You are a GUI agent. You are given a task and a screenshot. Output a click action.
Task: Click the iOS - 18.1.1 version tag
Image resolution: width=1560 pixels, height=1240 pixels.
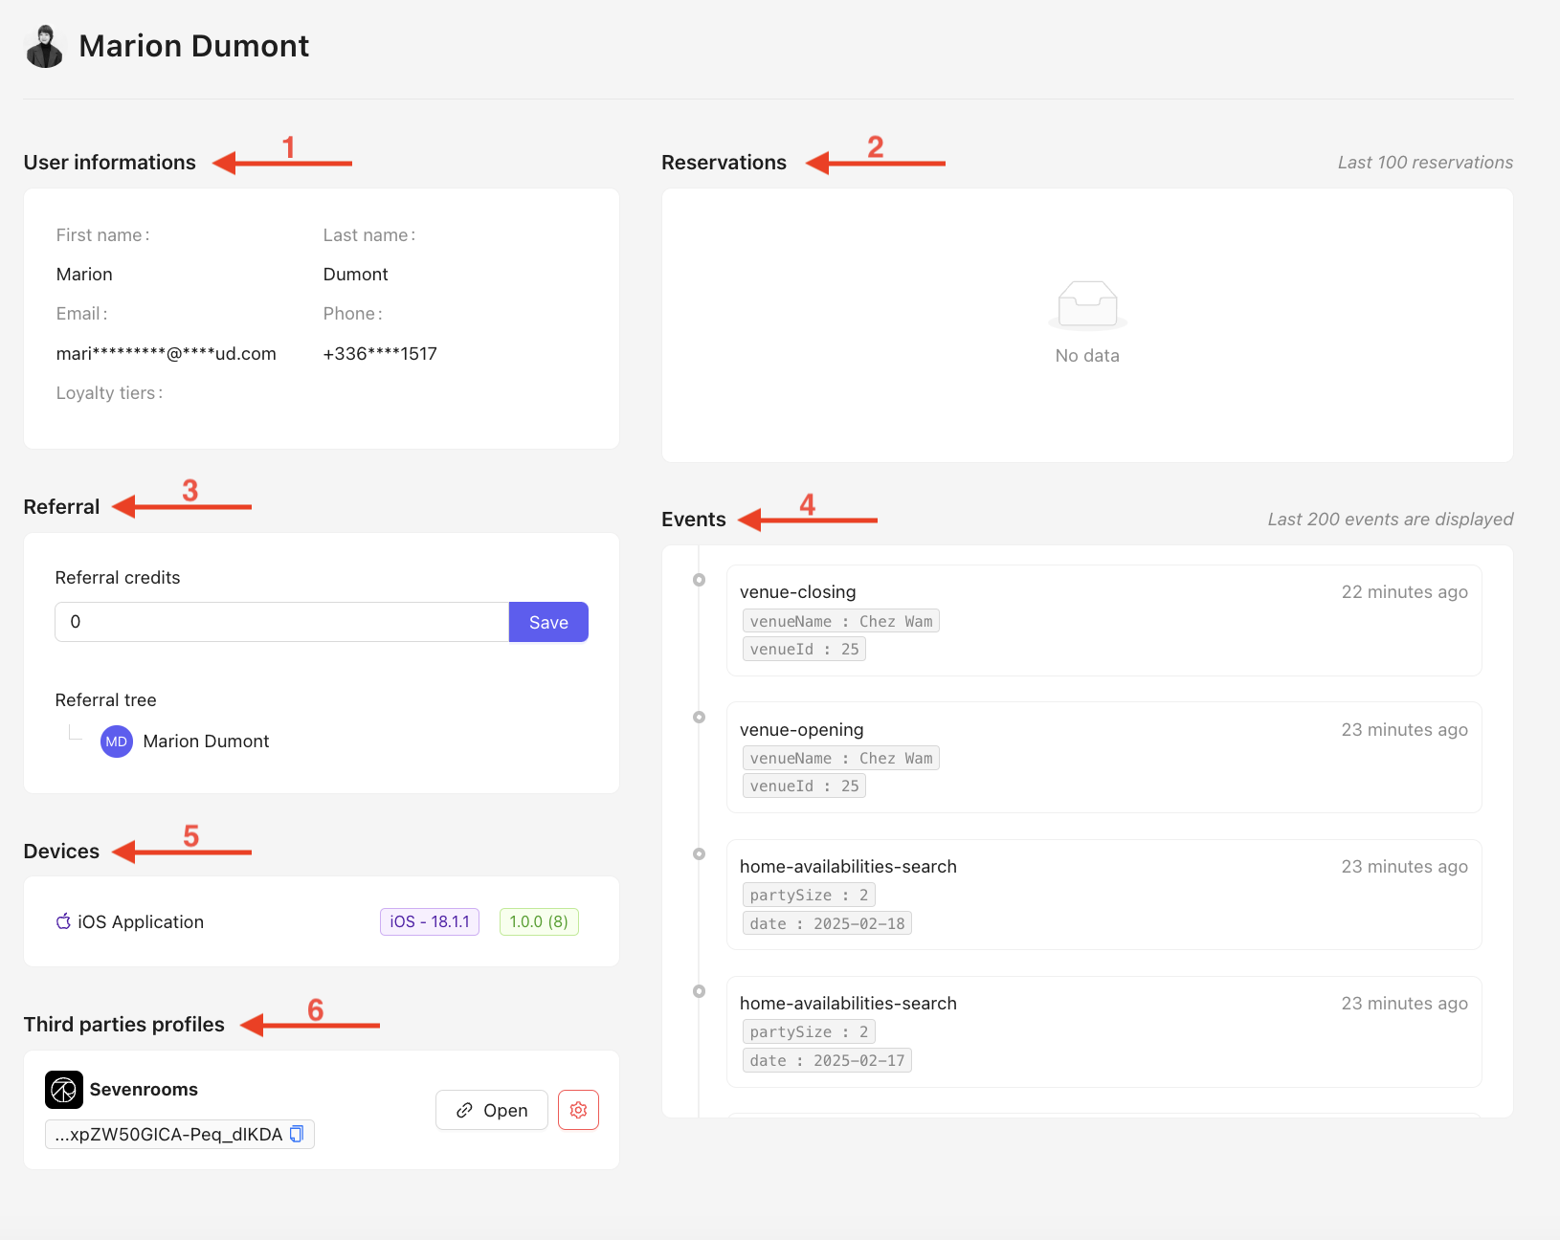point(430,921)
